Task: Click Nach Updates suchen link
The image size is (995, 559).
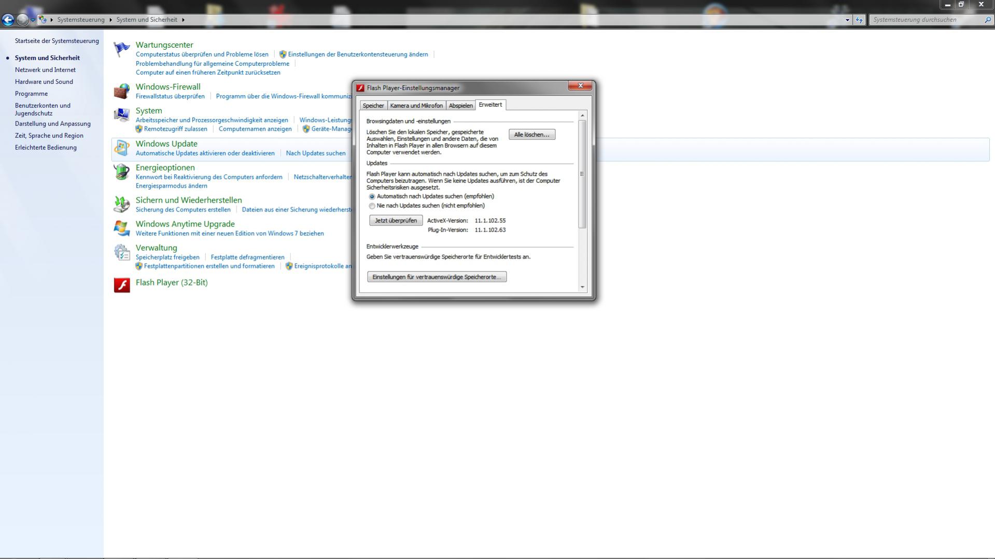Action: click(x=316, y=153)
